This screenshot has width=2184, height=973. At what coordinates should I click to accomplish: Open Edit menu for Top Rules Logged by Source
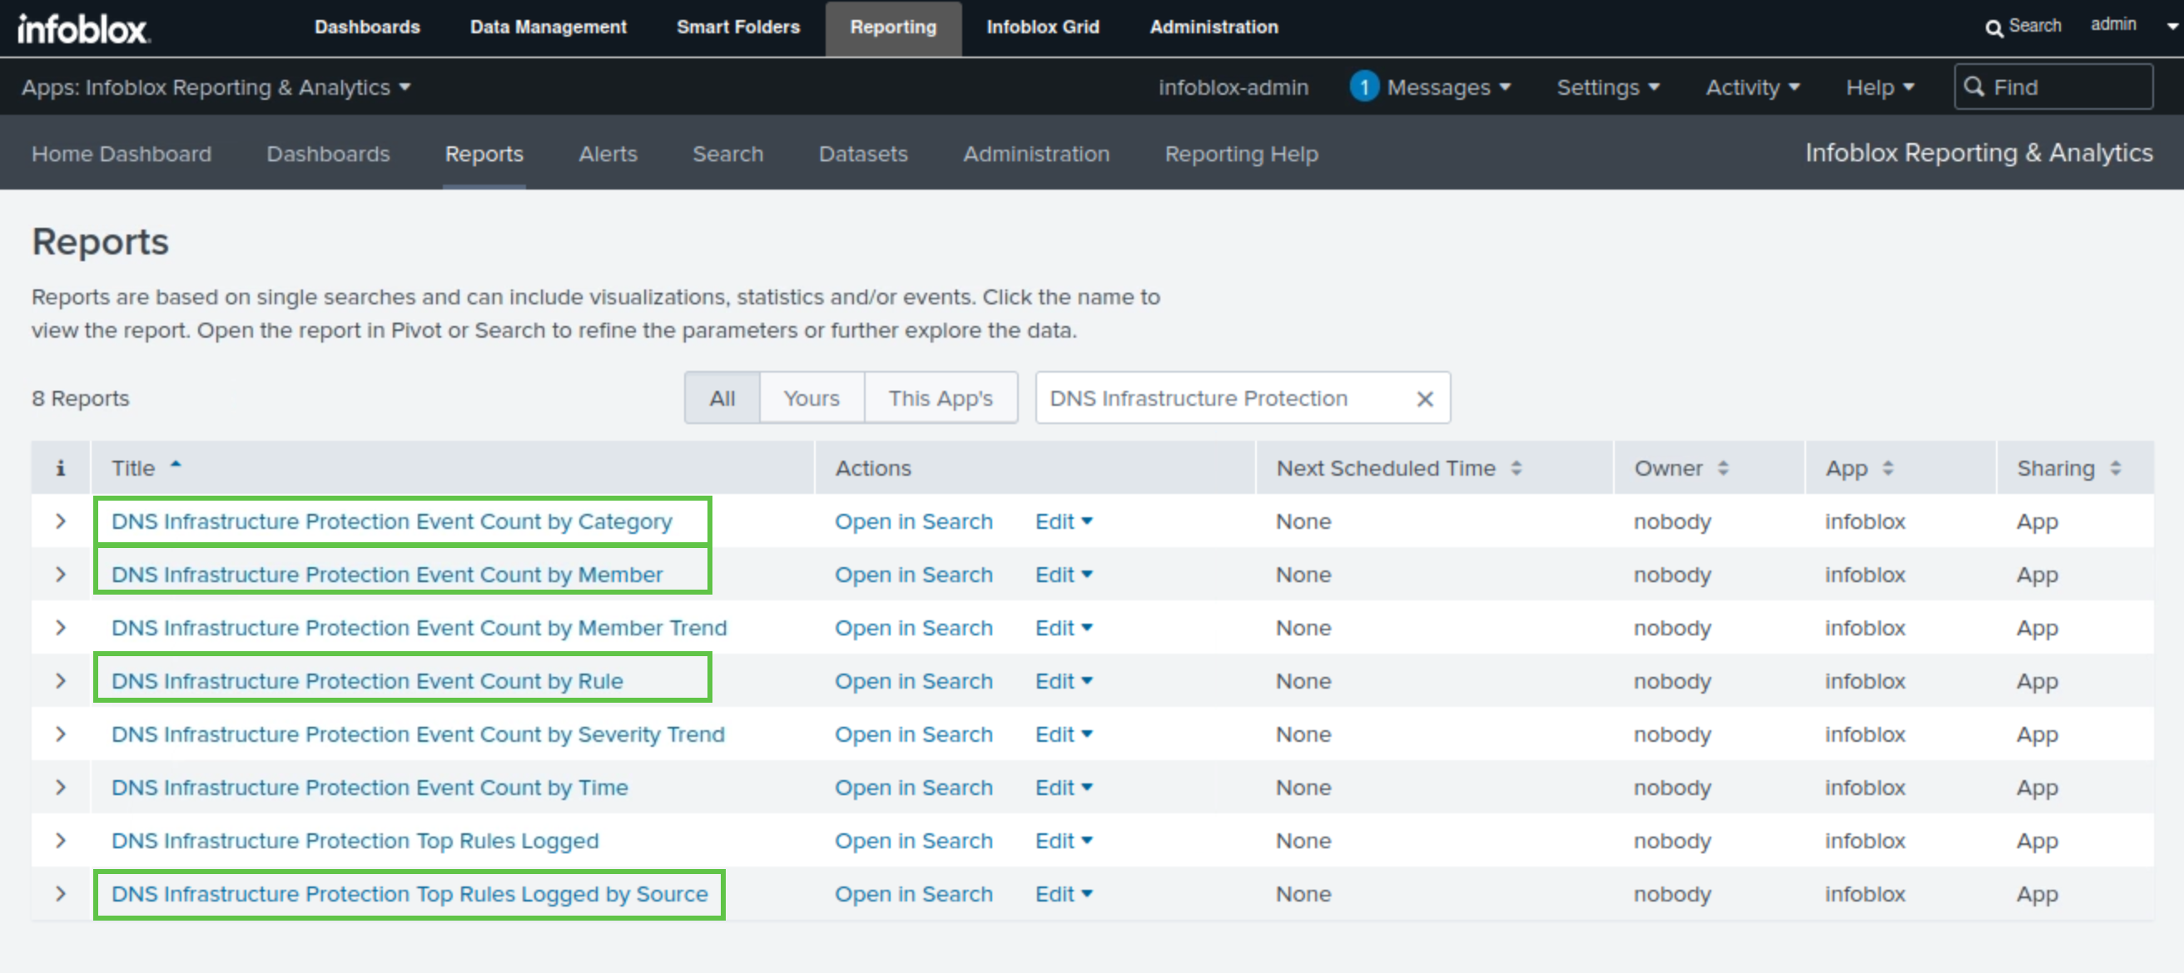point(1063,895)
